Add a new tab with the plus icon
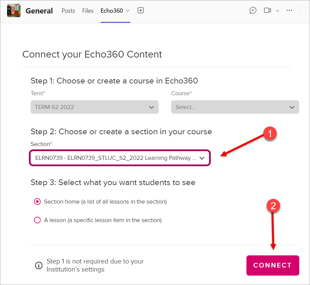Image resolution: width=310 pixels, height=285 pixels. (141, 10)
